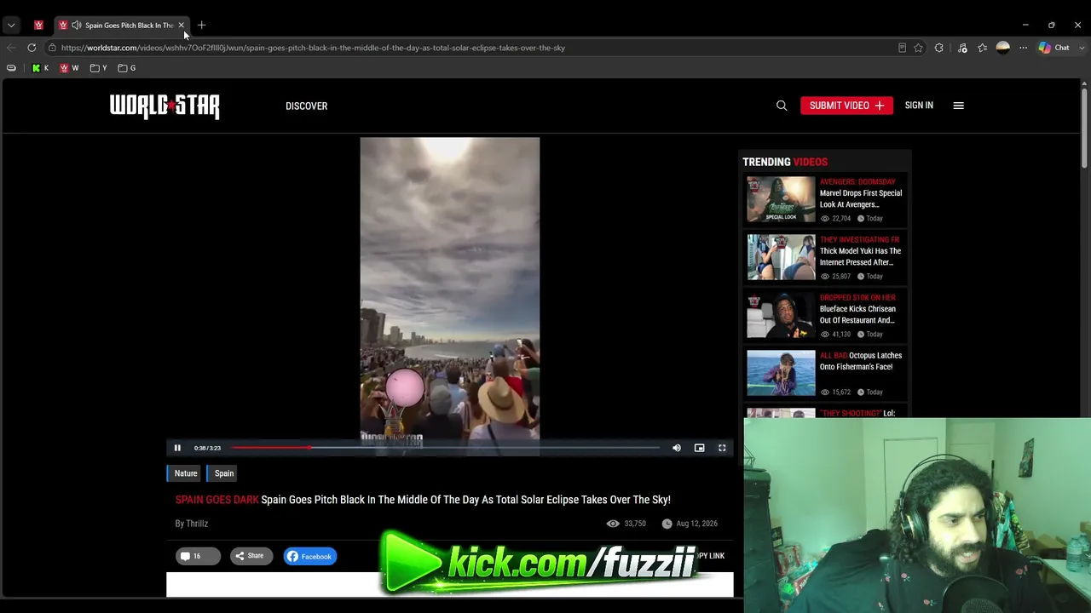Open the tab search dropdown arrow

11,26
